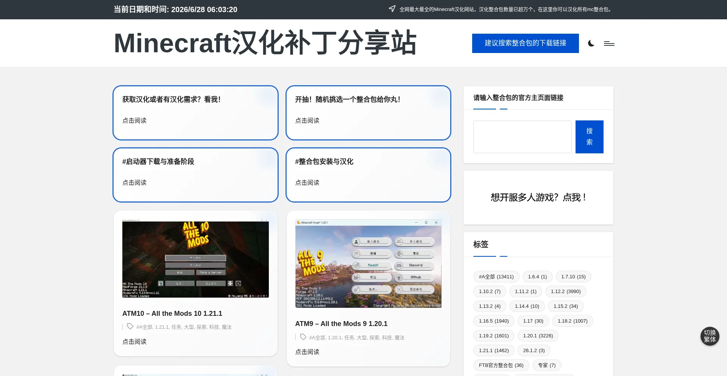Select the 1.19.2 (1601) tag
The height and width of the screenshot is (376, 727).
(494, 336)
